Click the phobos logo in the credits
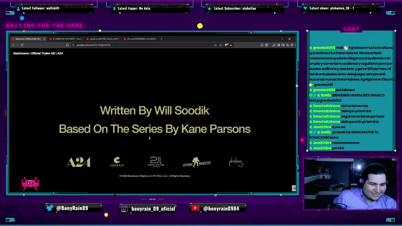This screenshot has width=402, height=226. 236,162
